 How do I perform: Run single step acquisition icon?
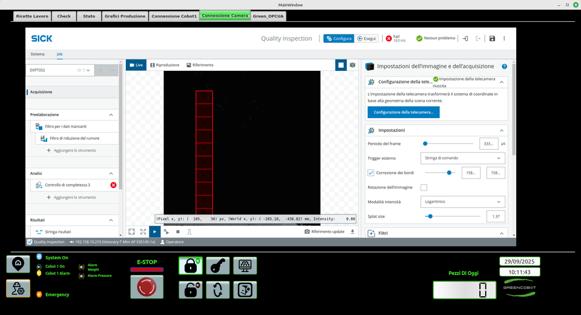tap(166, 231)
